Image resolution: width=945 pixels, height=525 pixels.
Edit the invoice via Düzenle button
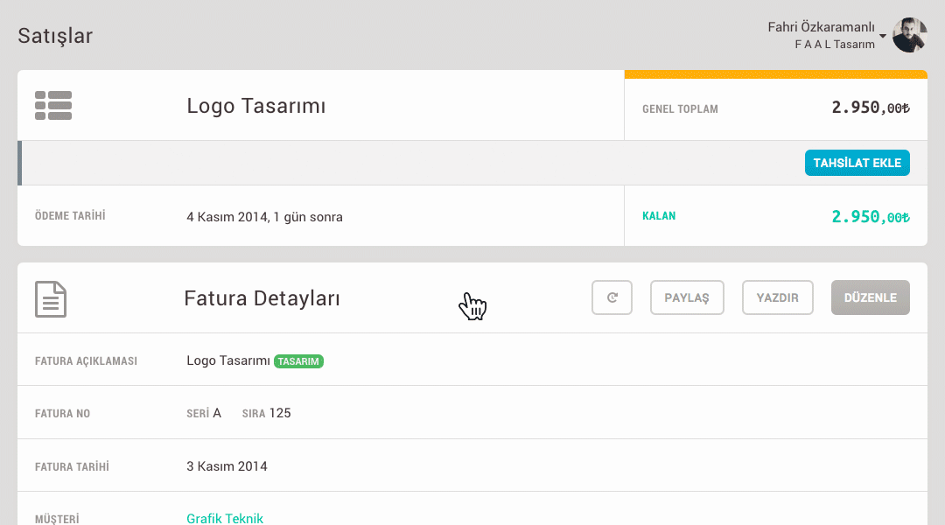coord(870,297)
